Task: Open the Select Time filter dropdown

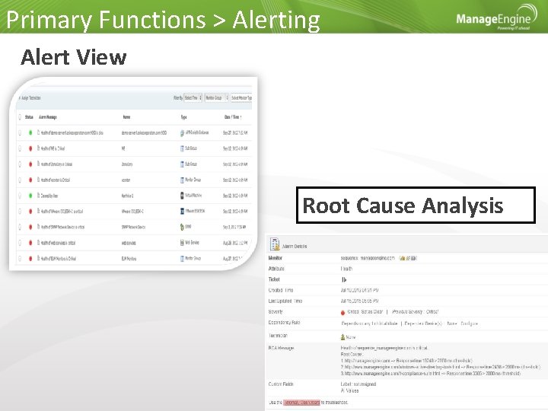Action: 193,98
